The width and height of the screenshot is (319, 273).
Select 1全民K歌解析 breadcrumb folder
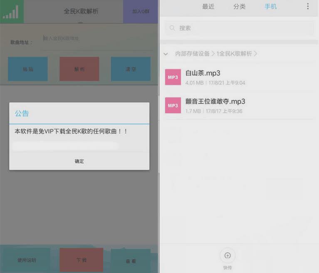point(234,54)
